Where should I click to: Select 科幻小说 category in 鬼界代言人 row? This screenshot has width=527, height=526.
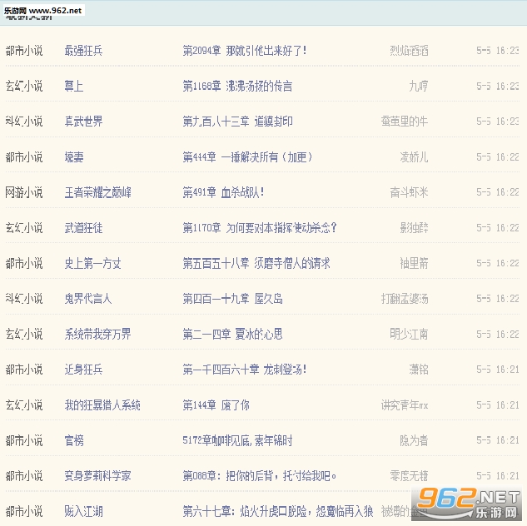click(x=24, y=299)
